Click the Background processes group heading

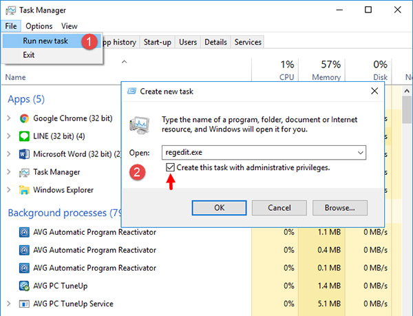pos(65,213)
